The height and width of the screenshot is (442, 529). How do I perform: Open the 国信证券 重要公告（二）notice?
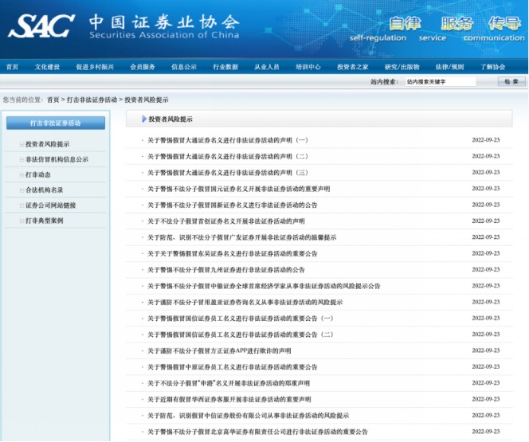pyautogui.click(x=241, y=334)
